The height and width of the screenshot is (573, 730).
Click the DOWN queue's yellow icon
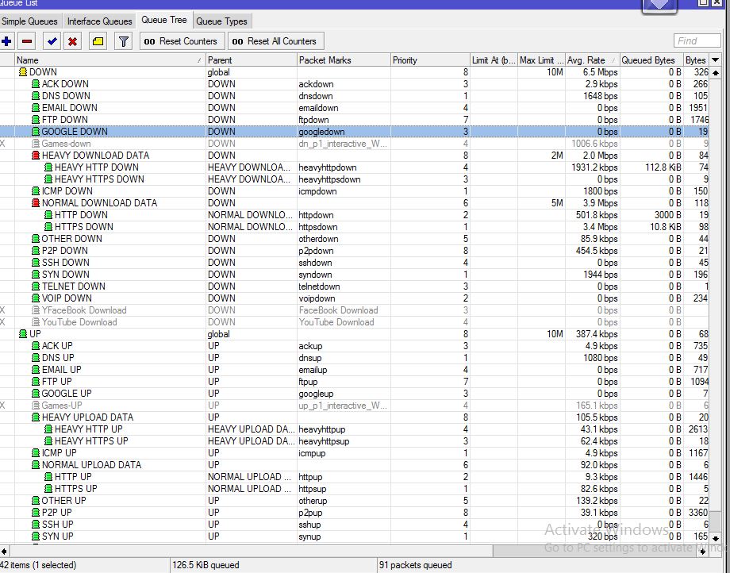(x=23, y=72)
